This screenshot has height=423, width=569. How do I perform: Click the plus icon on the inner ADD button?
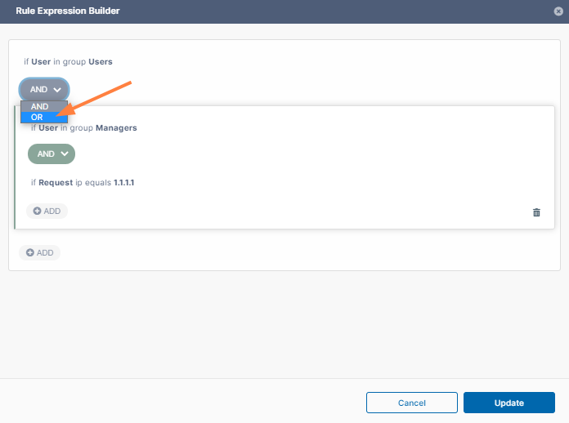37,211
